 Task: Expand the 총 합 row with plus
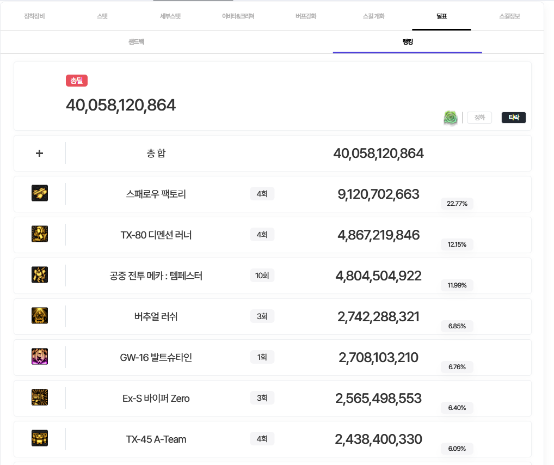(x=39, y=154)
